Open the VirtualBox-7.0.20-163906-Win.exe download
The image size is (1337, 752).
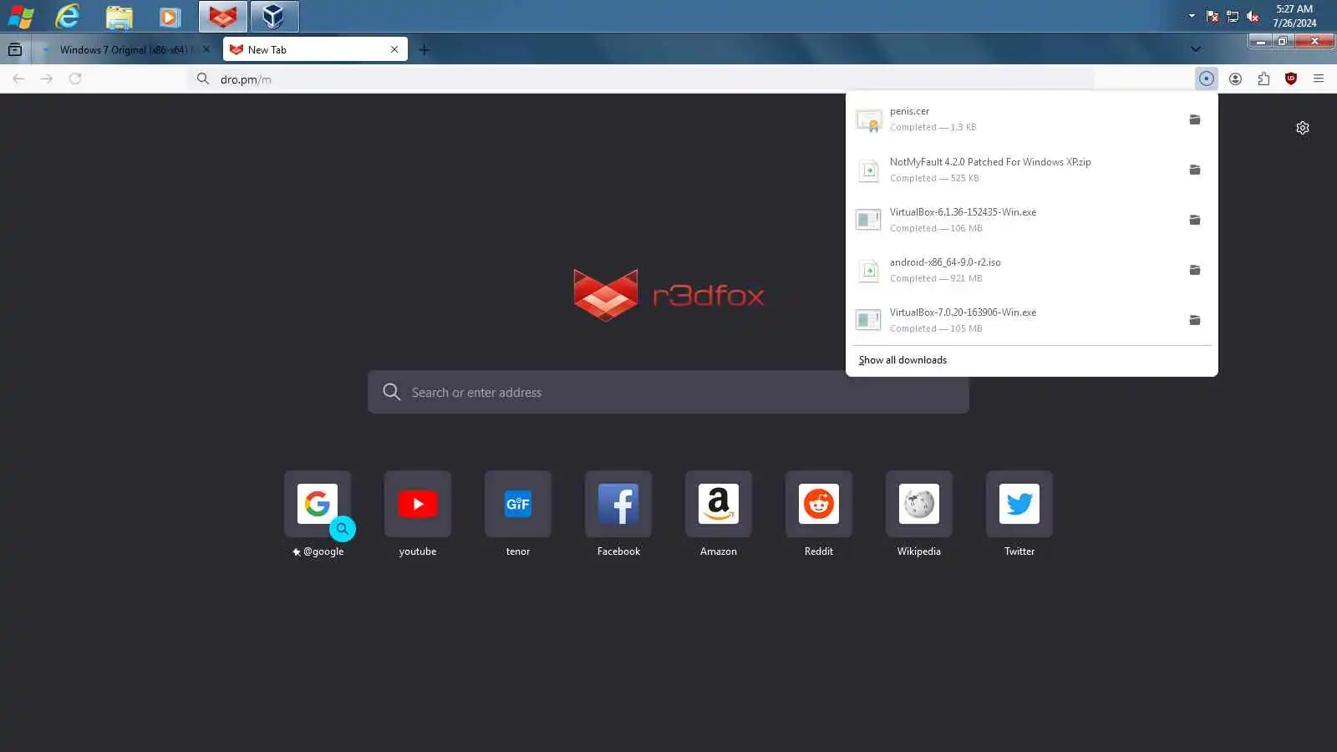[1014, 320]
